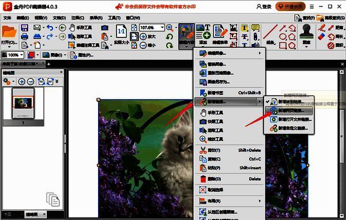Select the highlight text T tool
The width and height of the screenshot is (346, 220).
coord(244,28)
